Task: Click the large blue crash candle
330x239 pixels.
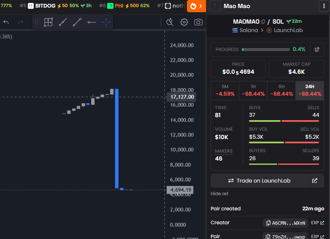Action: click(x=117, y=139)
